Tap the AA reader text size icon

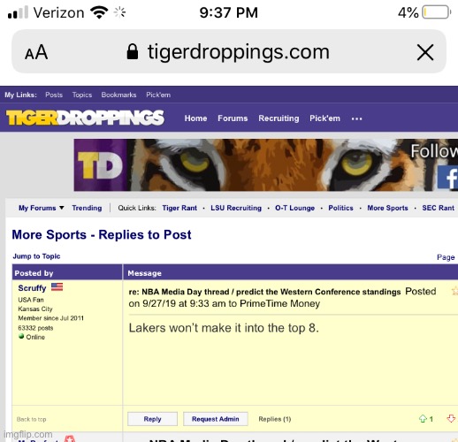click(x=36, y=52)
